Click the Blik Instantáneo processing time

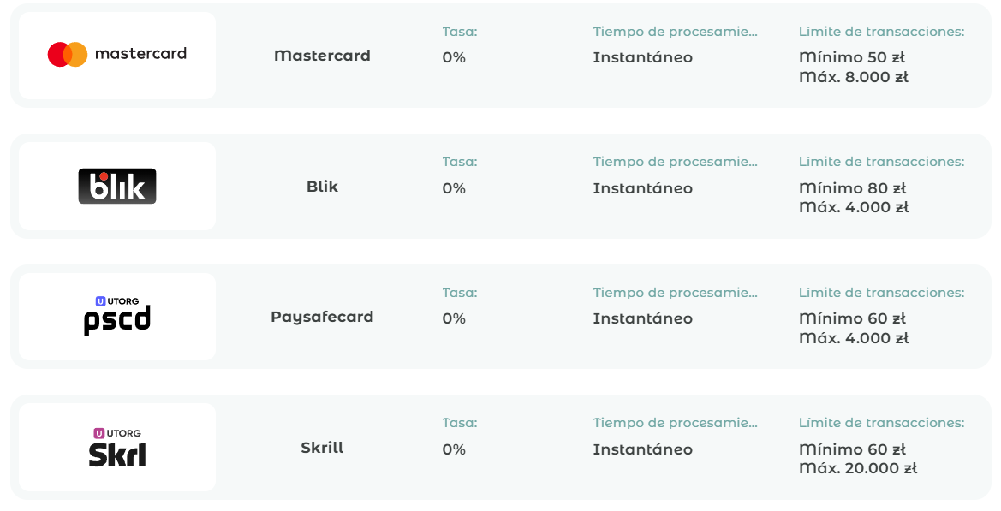click(642, 188)
